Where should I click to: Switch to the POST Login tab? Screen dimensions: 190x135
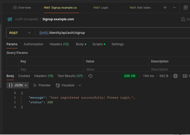coord(101,8)
